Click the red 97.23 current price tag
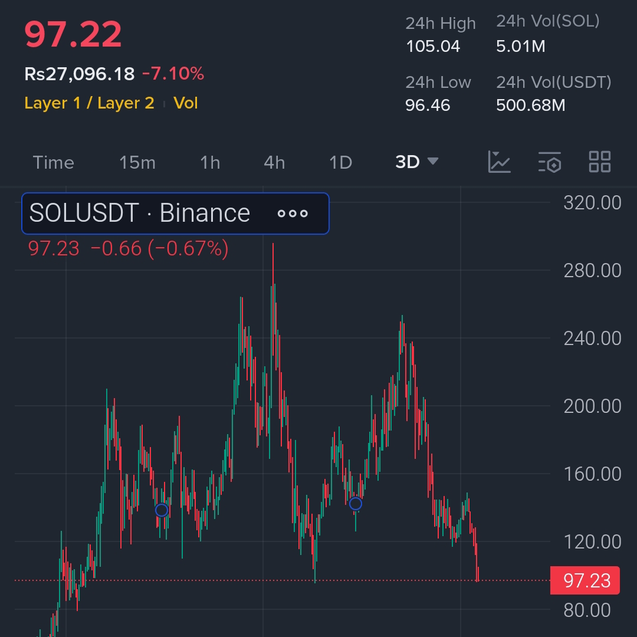The width and height of the screenshot is (637, 637). (x=585, y=580)
